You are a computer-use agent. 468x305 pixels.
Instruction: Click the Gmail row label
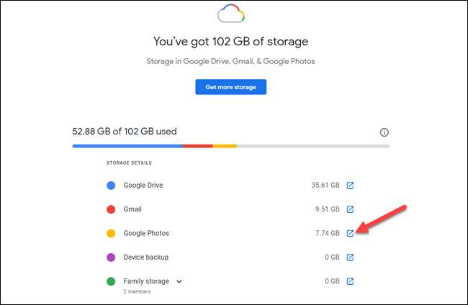pyautogui.click(x=132, y=209)
